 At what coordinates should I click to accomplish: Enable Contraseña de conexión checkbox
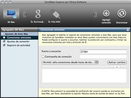click(43, 57)
